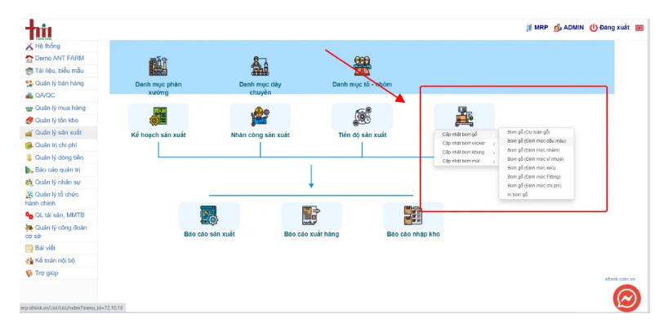
Task: Expand the Cập nhật bom wicker submenu arrow
Action: coord(495,144)
